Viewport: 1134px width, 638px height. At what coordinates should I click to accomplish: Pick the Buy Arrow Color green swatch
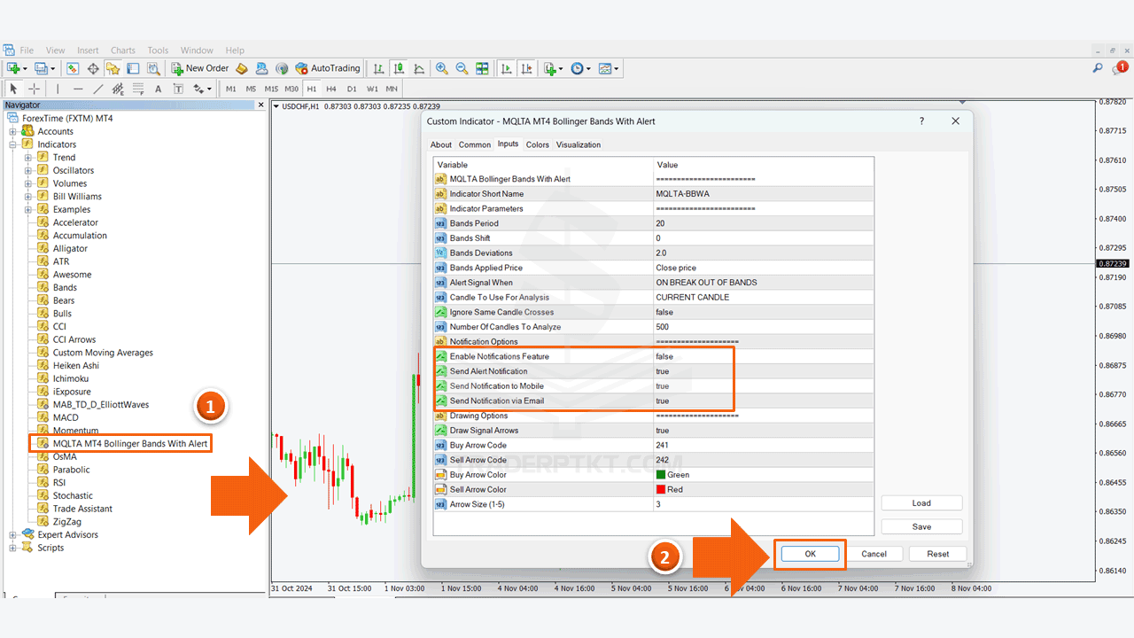pyautogui.click(x=661, y=475)
